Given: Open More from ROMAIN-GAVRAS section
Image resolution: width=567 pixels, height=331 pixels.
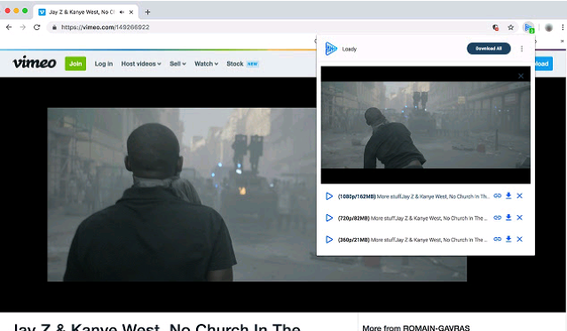Looking at the screenshot, I should [x=416, y=327].
